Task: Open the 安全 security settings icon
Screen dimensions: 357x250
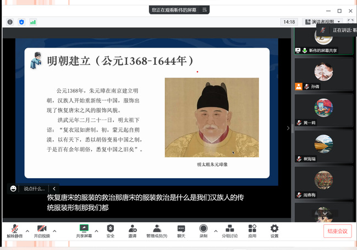Action: tap(111, 230)
